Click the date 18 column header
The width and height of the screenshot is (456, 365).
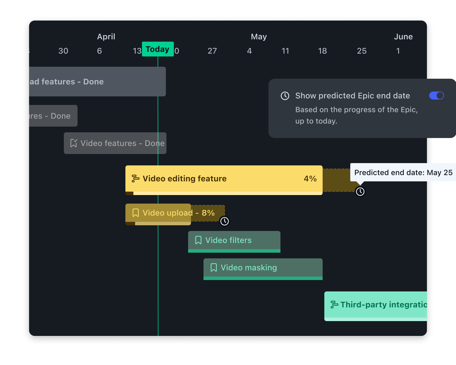pyautogui.click(x=322, y=51)
